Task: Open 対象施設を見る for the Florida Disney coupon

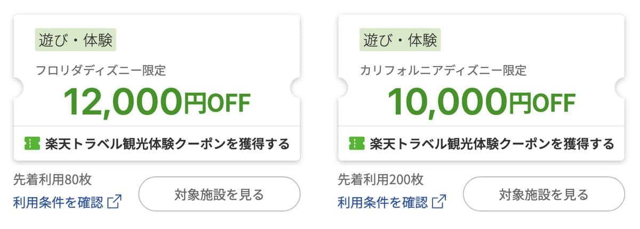Action: (x=219, y=194)
